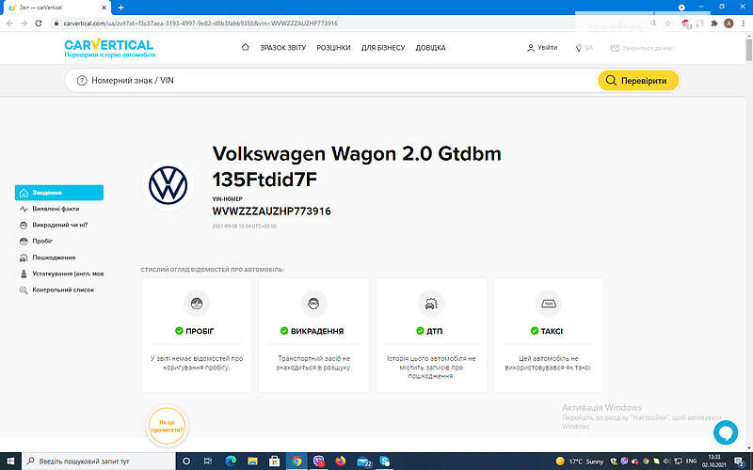Click the taxi icon on ТАКСІ card

coord(549,303)
